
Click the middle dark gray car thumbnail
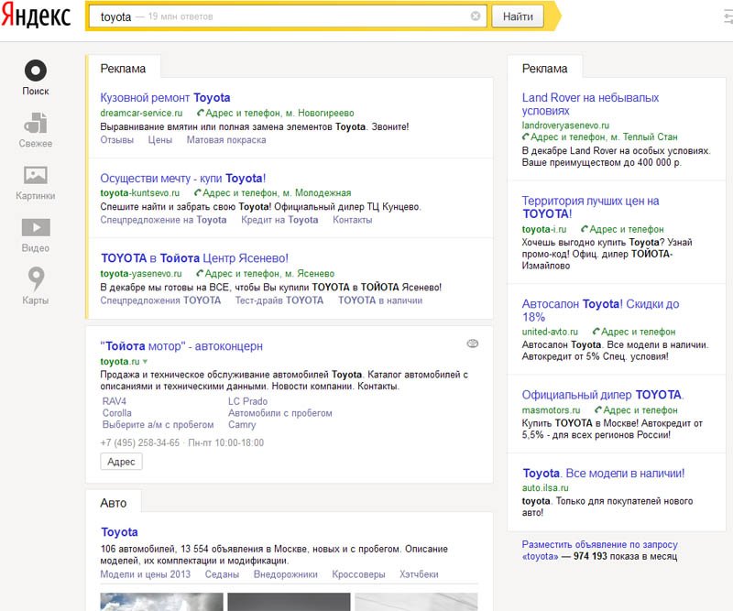[289, 602]
